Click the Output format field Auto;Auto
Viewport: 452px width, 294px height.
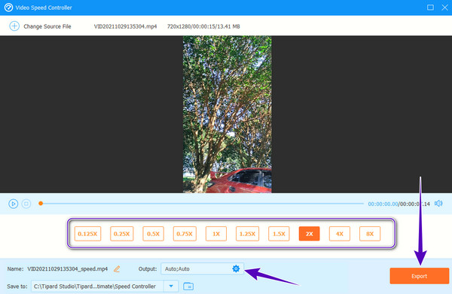[203, 268]
